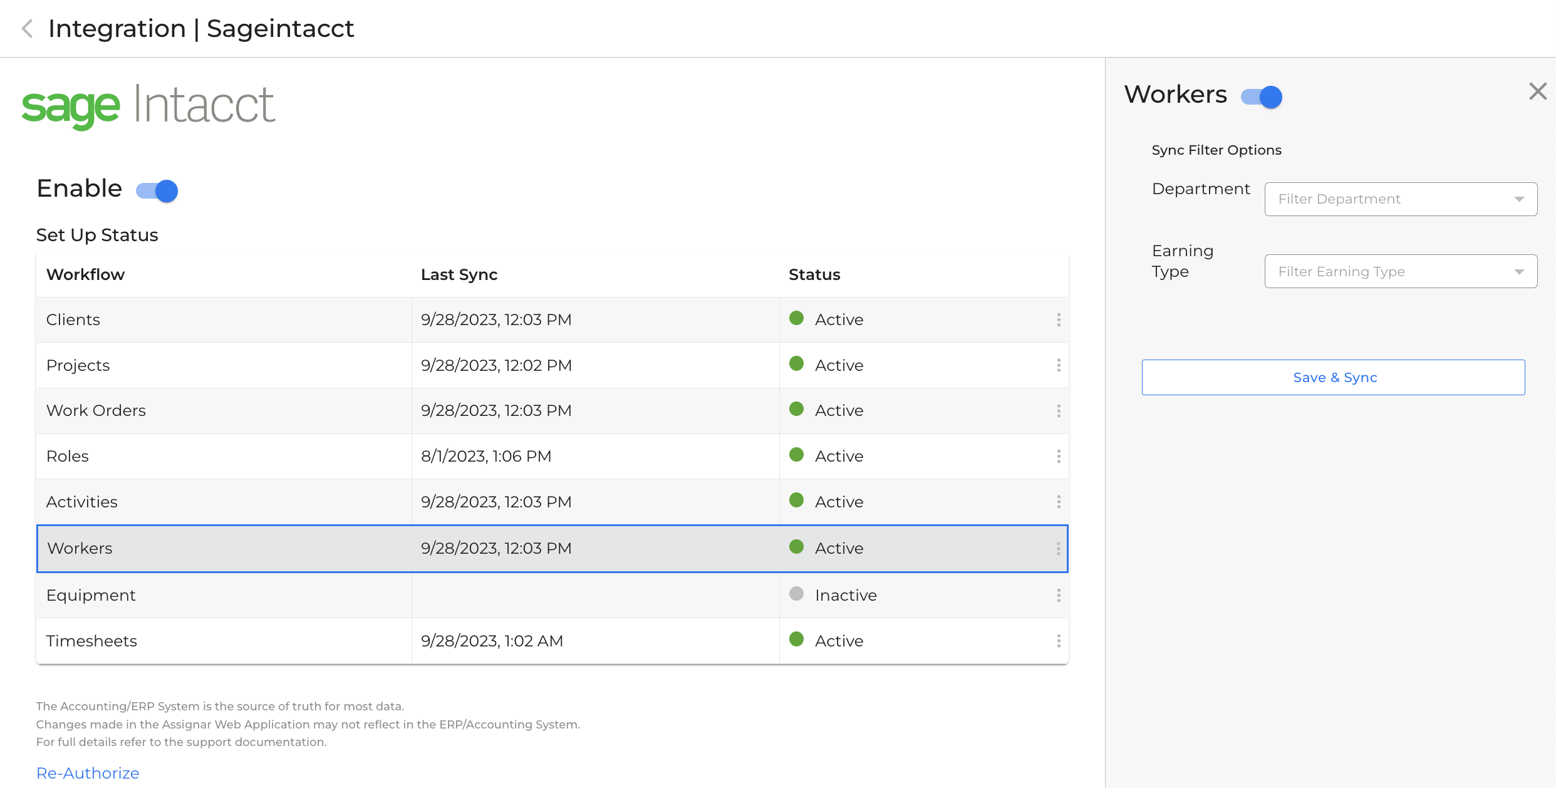Click the Save & Sync button
Viewport: 1556px width, 788px height.
coord(1333,378)
